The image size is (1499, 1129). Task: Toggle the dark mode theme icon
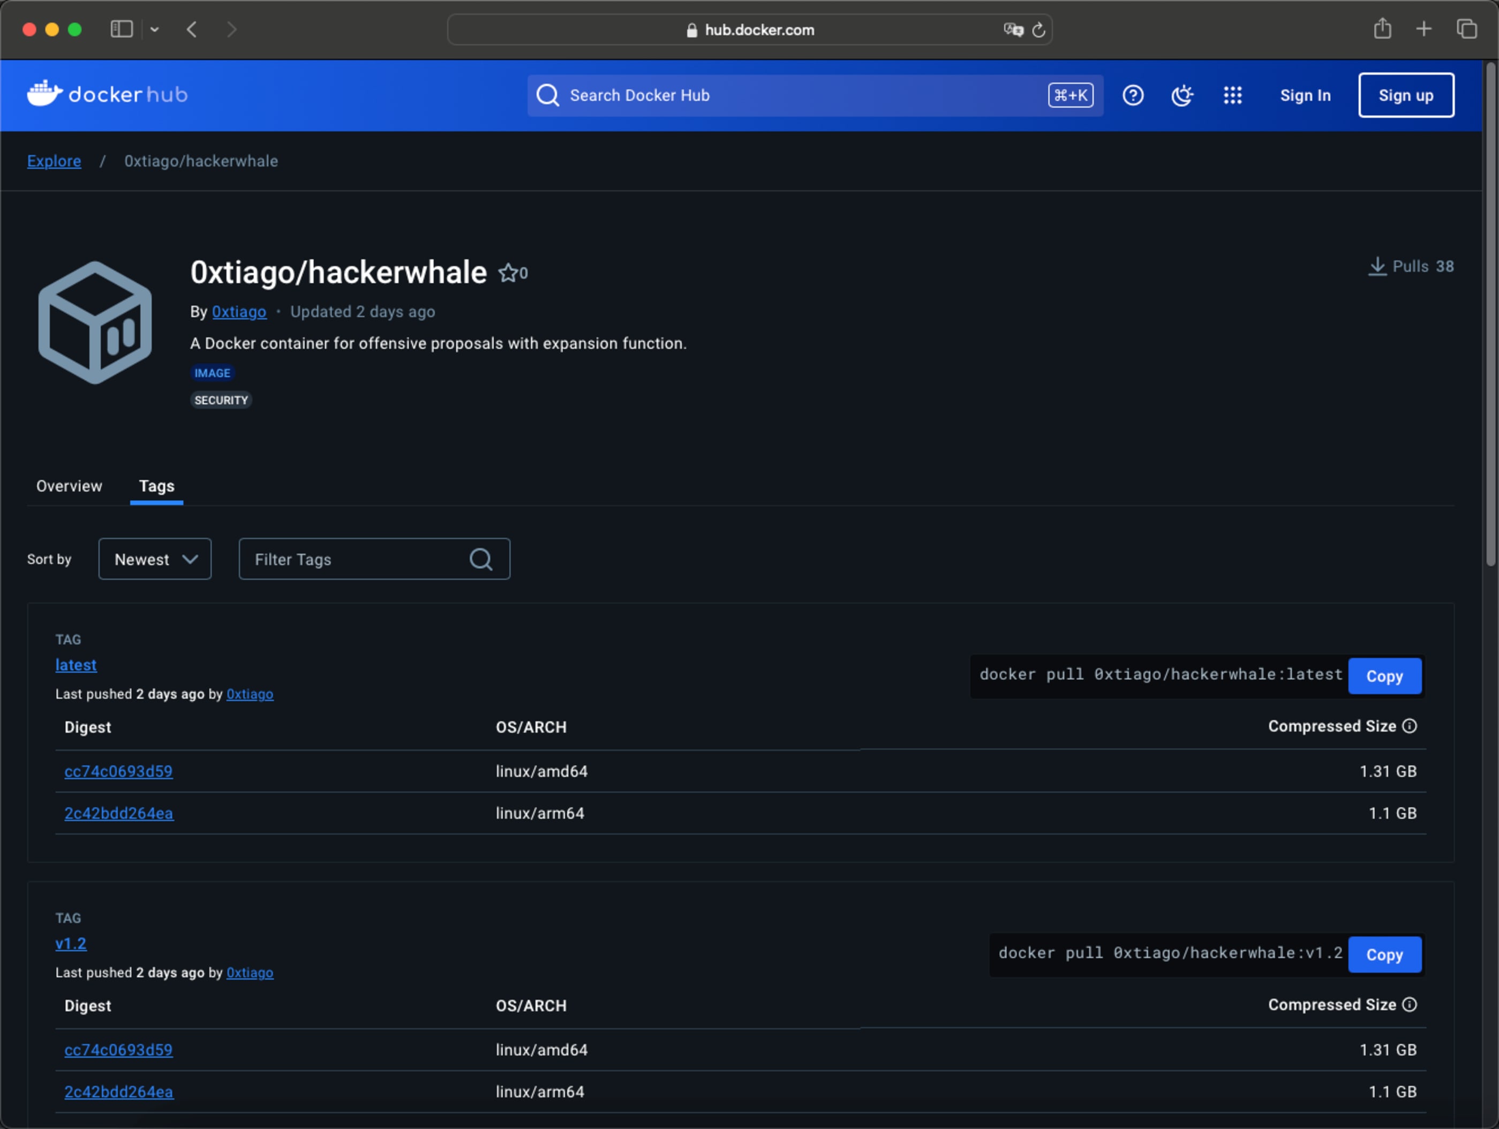[x=1182, y=95]
